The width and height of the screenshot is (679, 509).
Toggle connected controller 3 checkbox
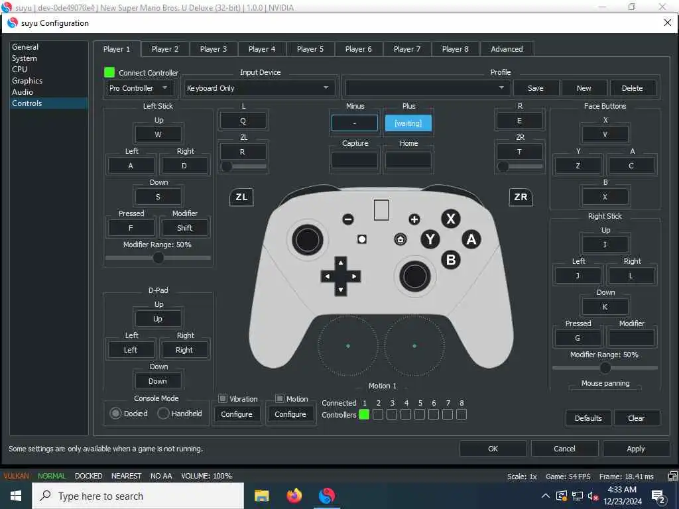click(392, 415)
